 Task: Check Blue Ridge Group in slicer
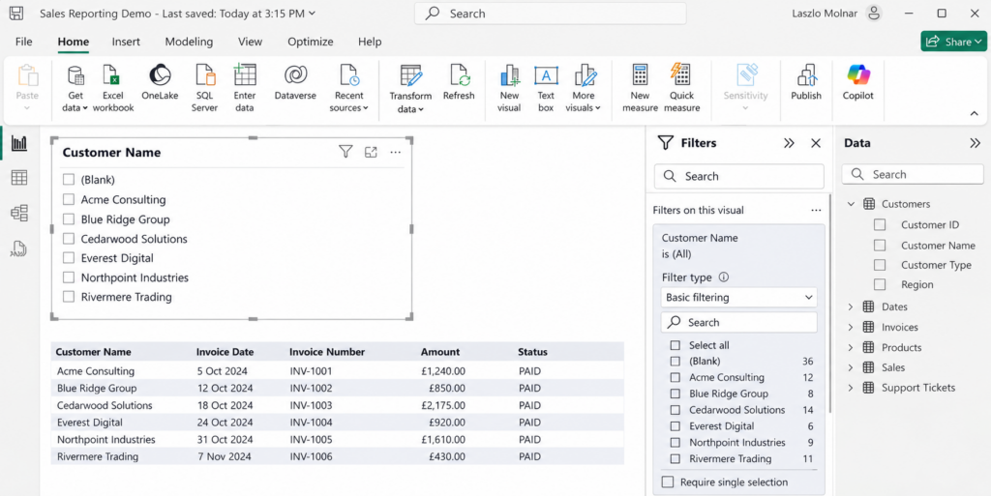point(69,219)
